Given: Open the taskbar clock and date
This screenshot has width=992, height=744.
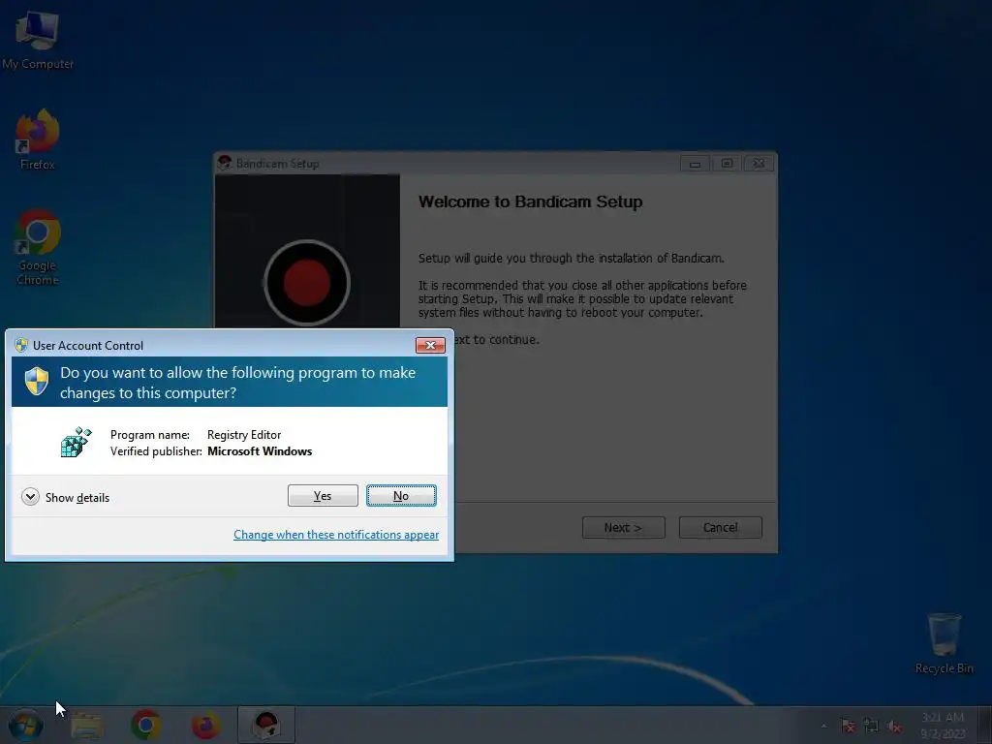Looking at the screenshot, I should coord(943,726).
